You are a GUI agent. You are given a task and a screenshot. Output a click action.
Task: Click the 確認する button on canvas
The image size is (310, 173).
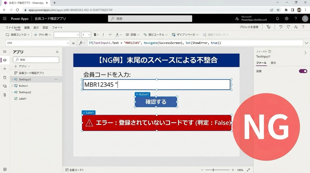(x=156, y=102)
